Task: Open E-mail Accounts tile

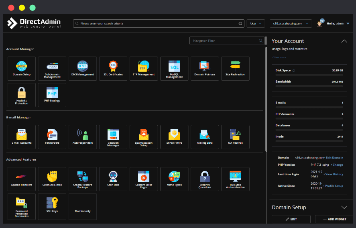Action: [22, 137]
